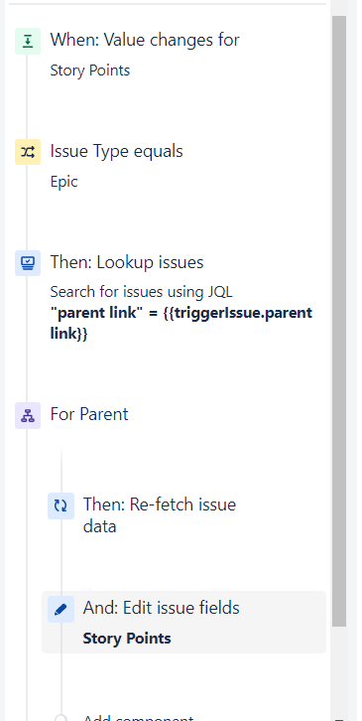Click the parent link JQL query text
The height and width of the screenshot is (721, 362).
[x=181, y=323]
